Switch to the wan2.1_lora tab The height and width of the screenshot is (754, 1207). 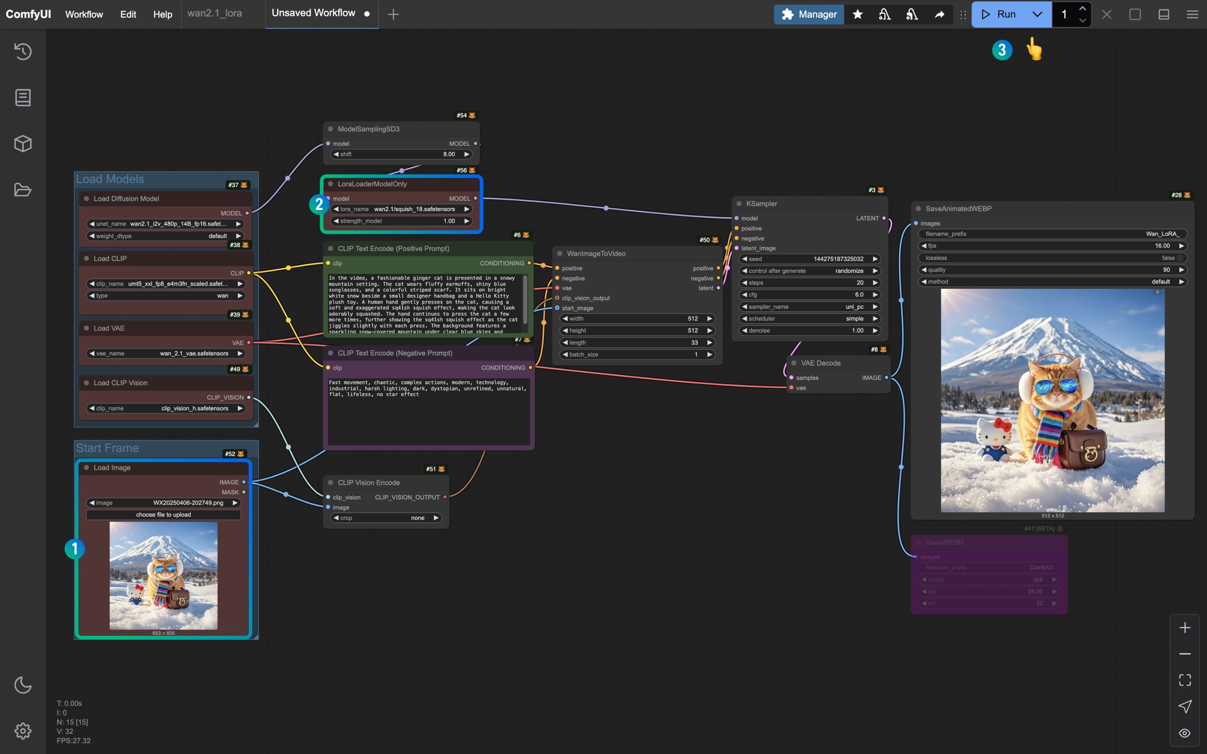215,13
